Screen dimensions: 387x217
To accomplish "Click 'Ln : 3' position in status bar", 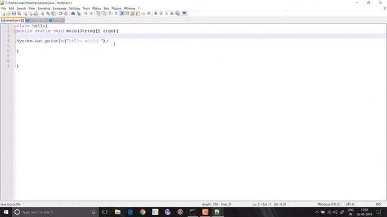I will coord(256,204).
